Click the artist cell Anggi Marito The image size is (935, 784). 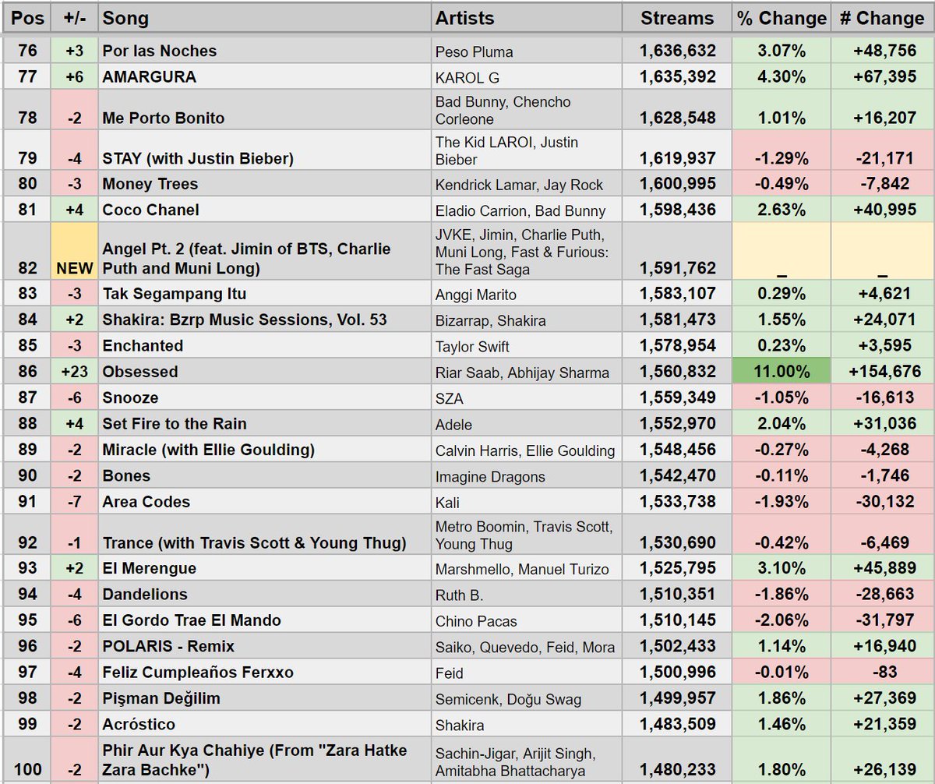coord(527,294)
